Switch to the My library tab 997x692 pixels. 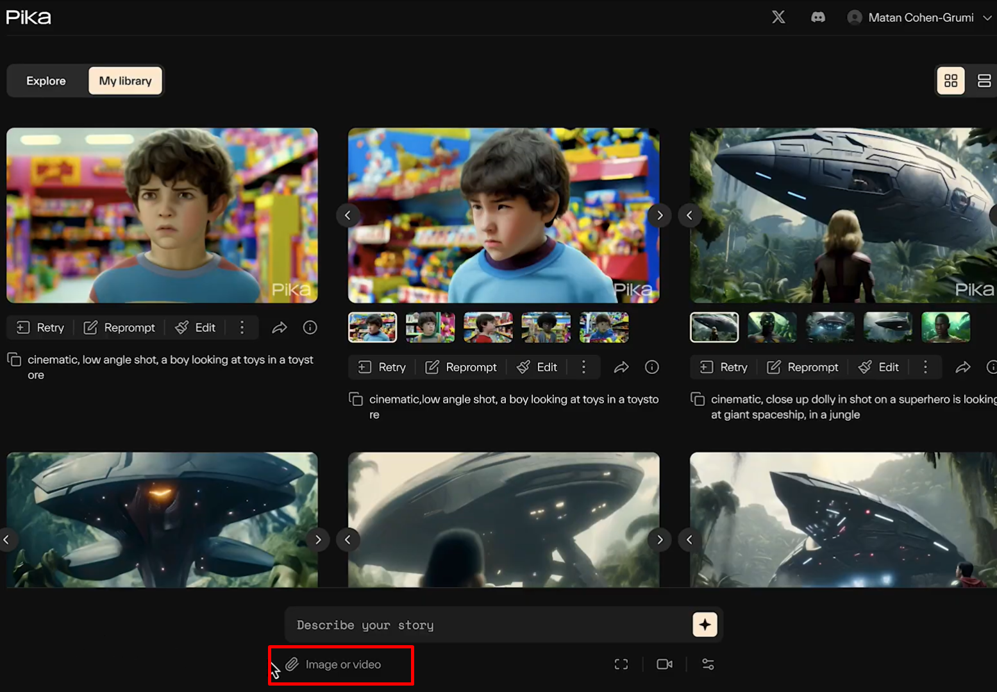[x=125, y=80]
